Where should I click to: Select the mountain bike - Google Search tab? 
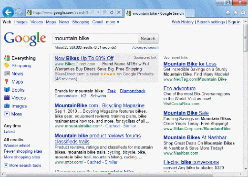[x=155, y=13]
